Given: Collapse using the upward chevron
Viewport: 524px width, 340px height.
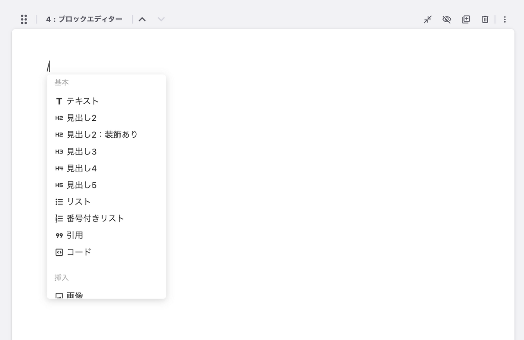Looking at the screenshot, I should 143,19.
